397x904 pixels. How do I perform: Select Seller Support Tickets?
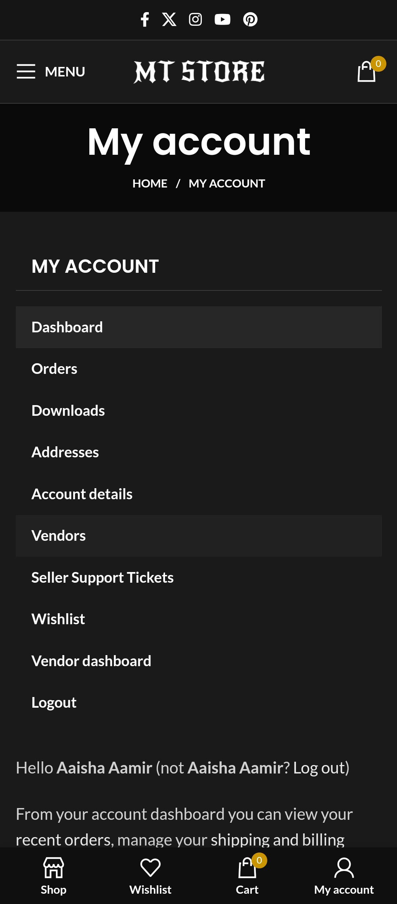pos(103,578)
